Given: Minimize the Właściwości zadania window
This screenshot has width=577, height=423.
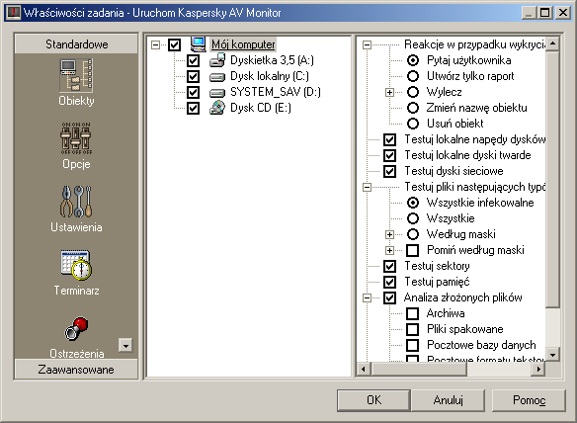Looking at the screenshot, I should [x=530, y=13].
